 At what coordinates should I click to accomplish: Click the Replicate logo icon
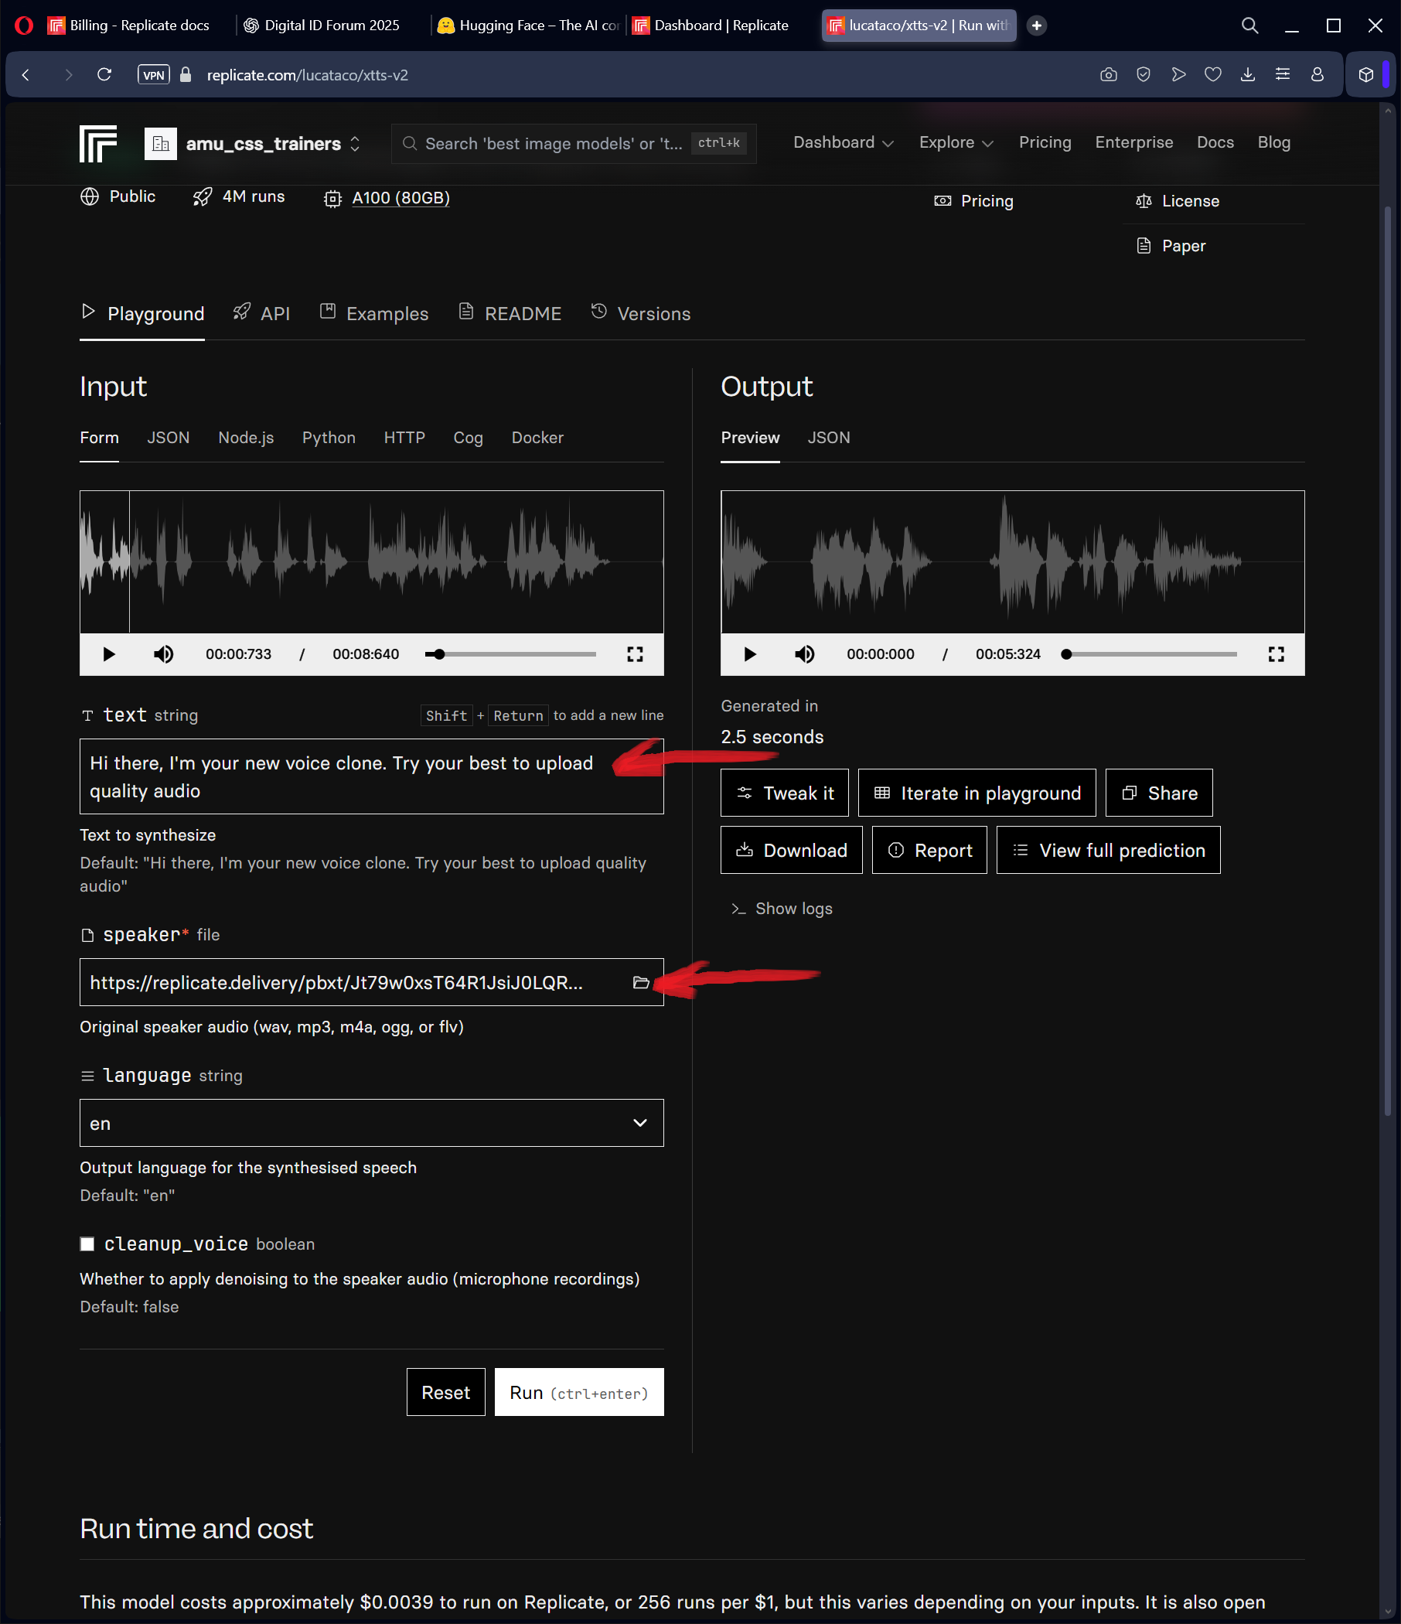[98, 143]
